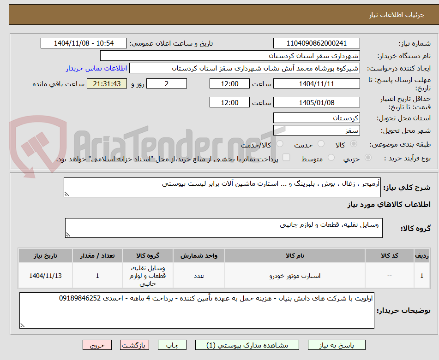Click the تعداد / مقدار column header

click(x=97, y=255)
